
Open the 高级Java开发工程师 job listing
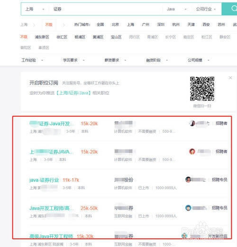(51, 237)
